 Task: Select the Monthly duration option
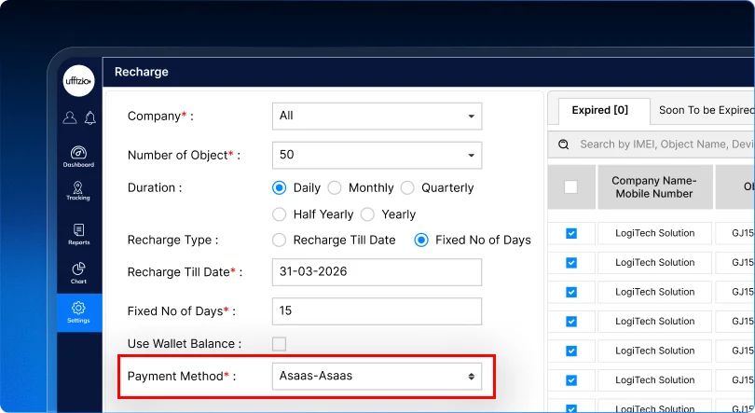click(335, 187)
